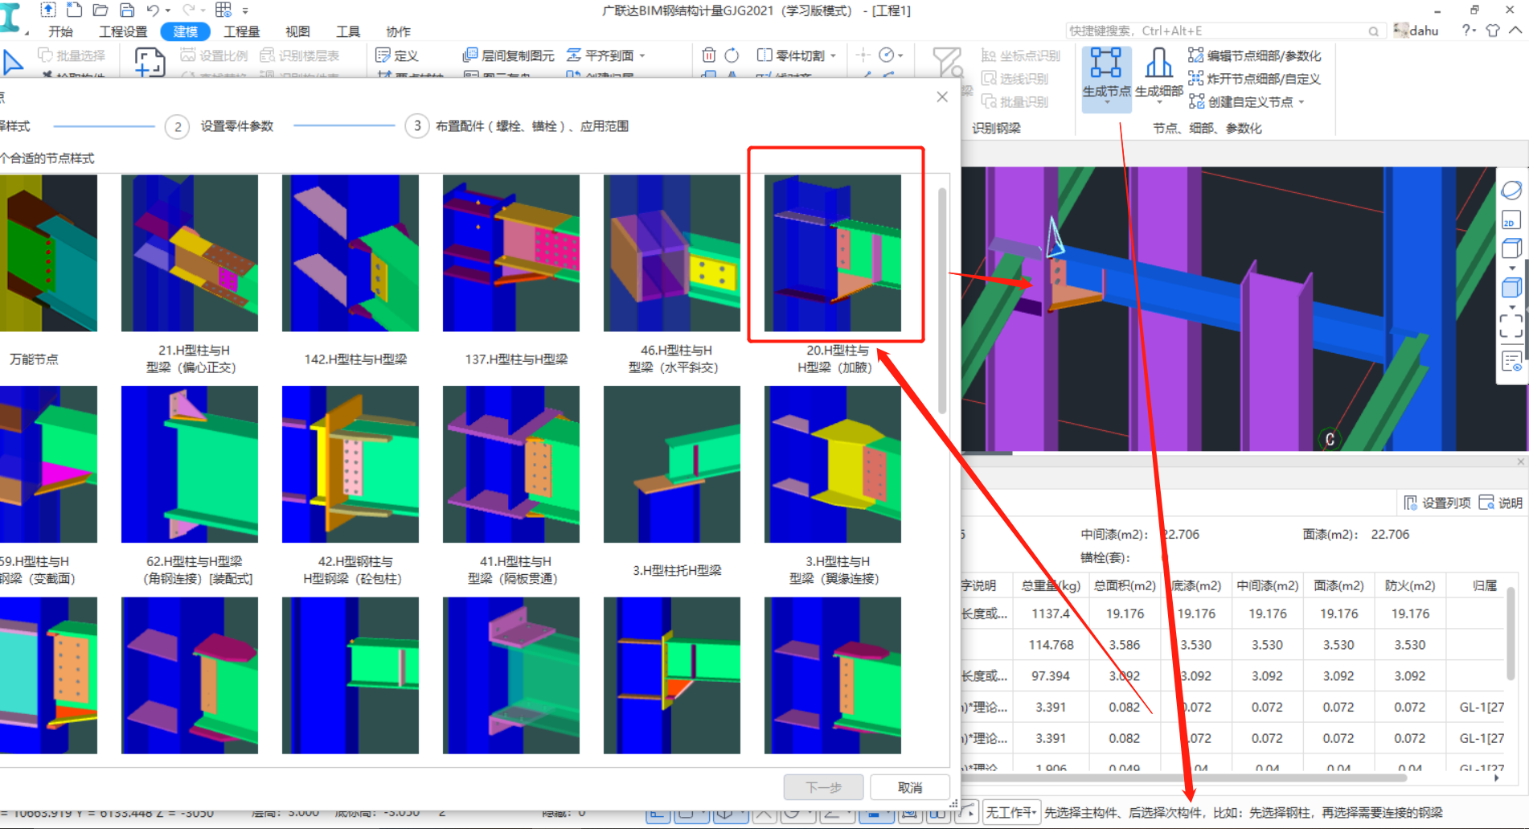
Task: Click 炸开节点细部/自定义 tool
Action: tap(1254, 79)
